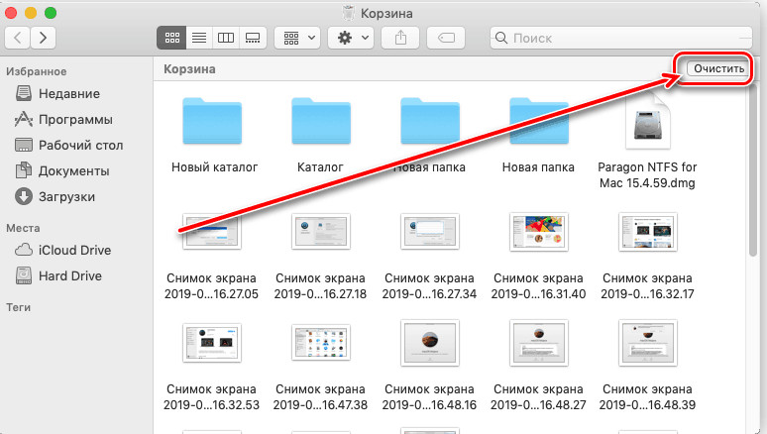Click the Очистить button

tap(718, 68)
